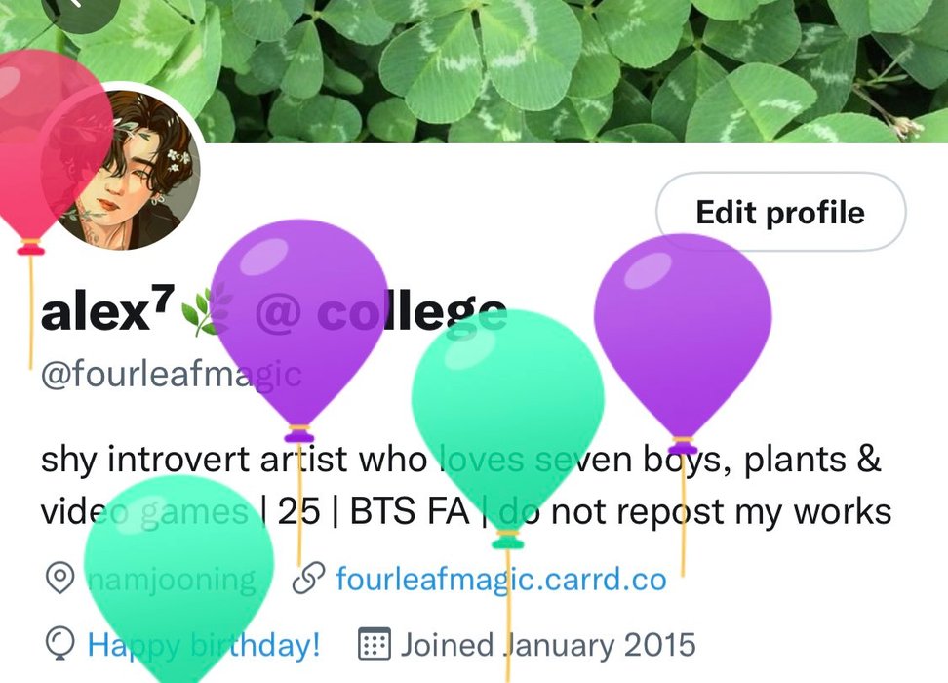Click the purple balloon over the display name
948x683 pixels.
tap(299, 327)
